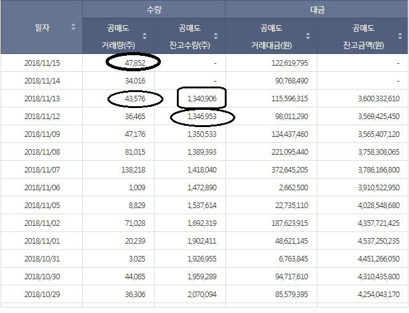409x313 pixels.
Task: Click short-sale volume 47,852
Action: [x=135, y=63]
